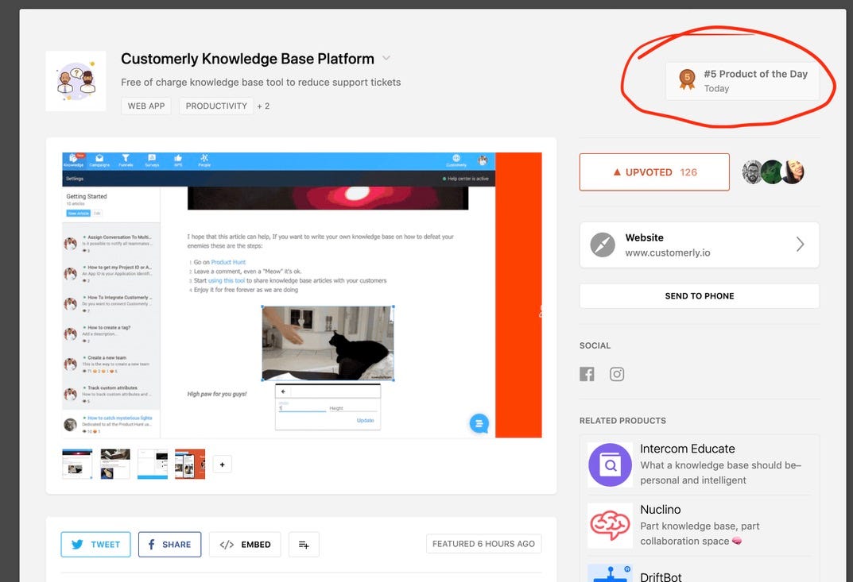Open Nuclino product title
Image resolution: width=853 pixels, height=582 pixels.
(661, 510)
